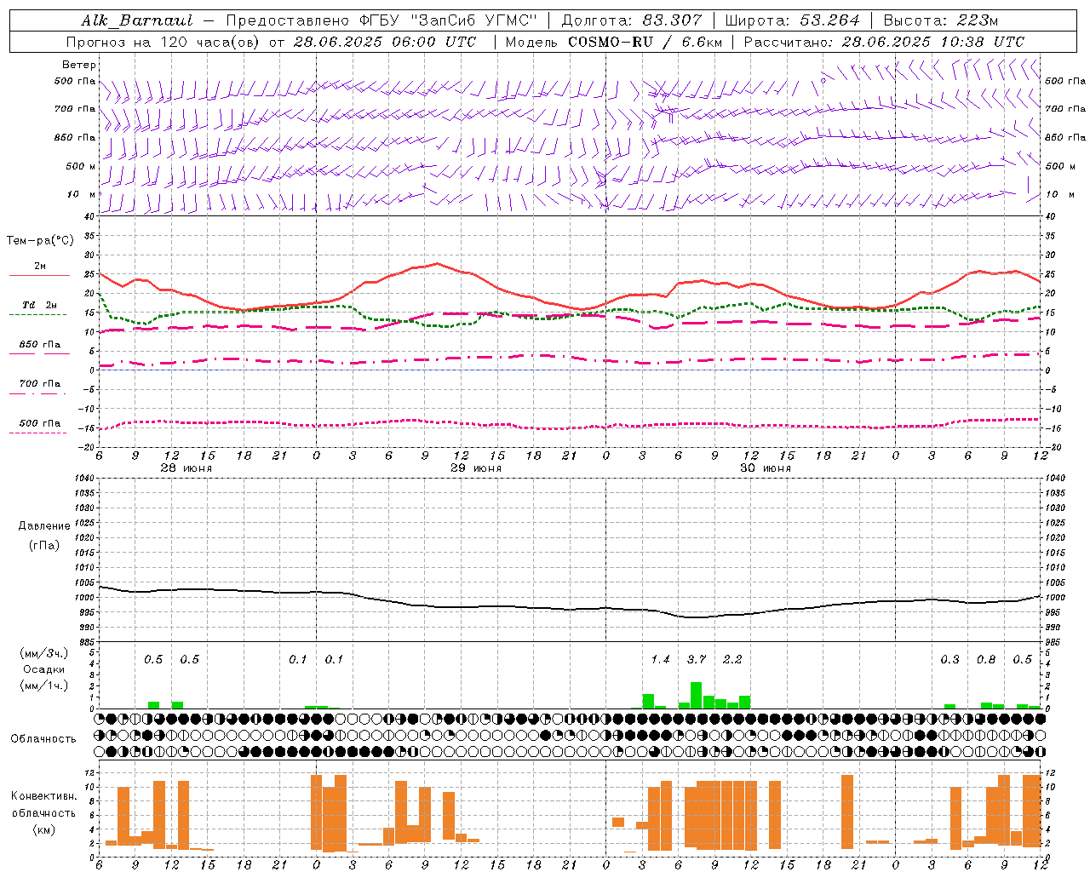Select the 0.8 precipitation total value
The width and height of the screenshot is (1090, 872).
click(x=986, y=659)
